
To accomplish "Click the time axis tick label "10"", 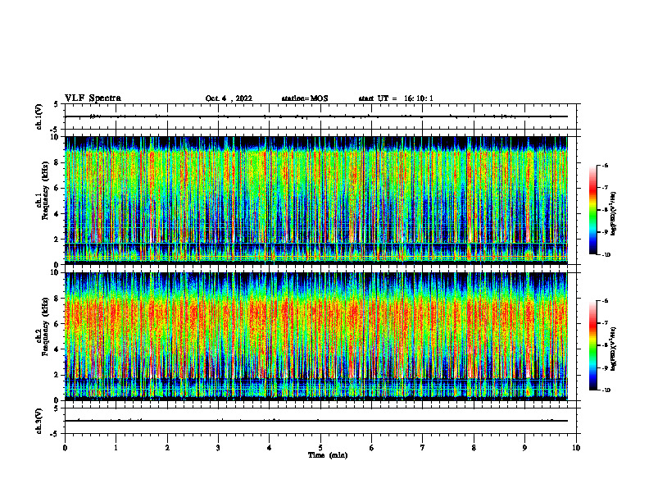I will 576,448.
